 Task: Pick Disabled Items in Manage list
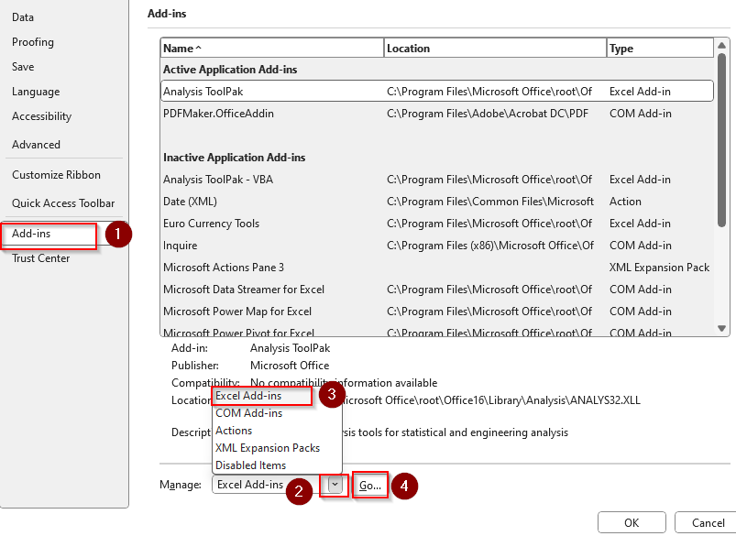tap(250, 465)
